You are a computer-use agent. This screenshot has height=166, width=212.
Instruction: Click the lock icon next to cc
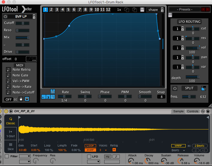[x=21, y=99]
